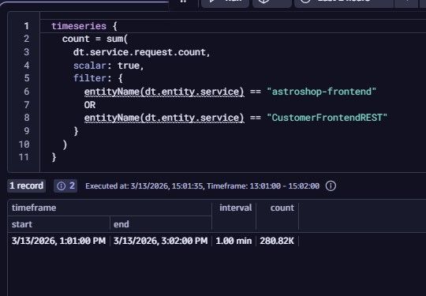Click the OR operator on line 7
This screenshot has height=296, width=426.
coord(90,105)
